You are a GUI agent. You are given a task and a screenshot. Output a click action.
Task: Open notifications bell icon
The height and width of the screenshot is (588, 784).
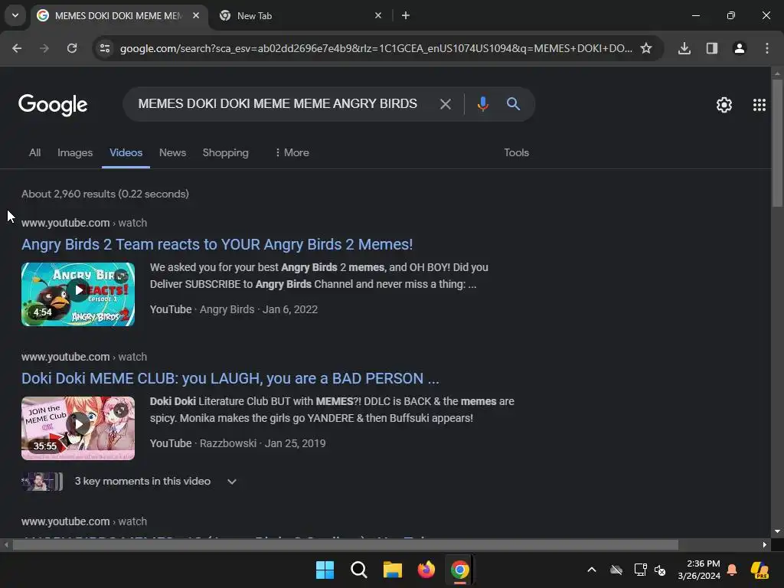click(732, 570)
